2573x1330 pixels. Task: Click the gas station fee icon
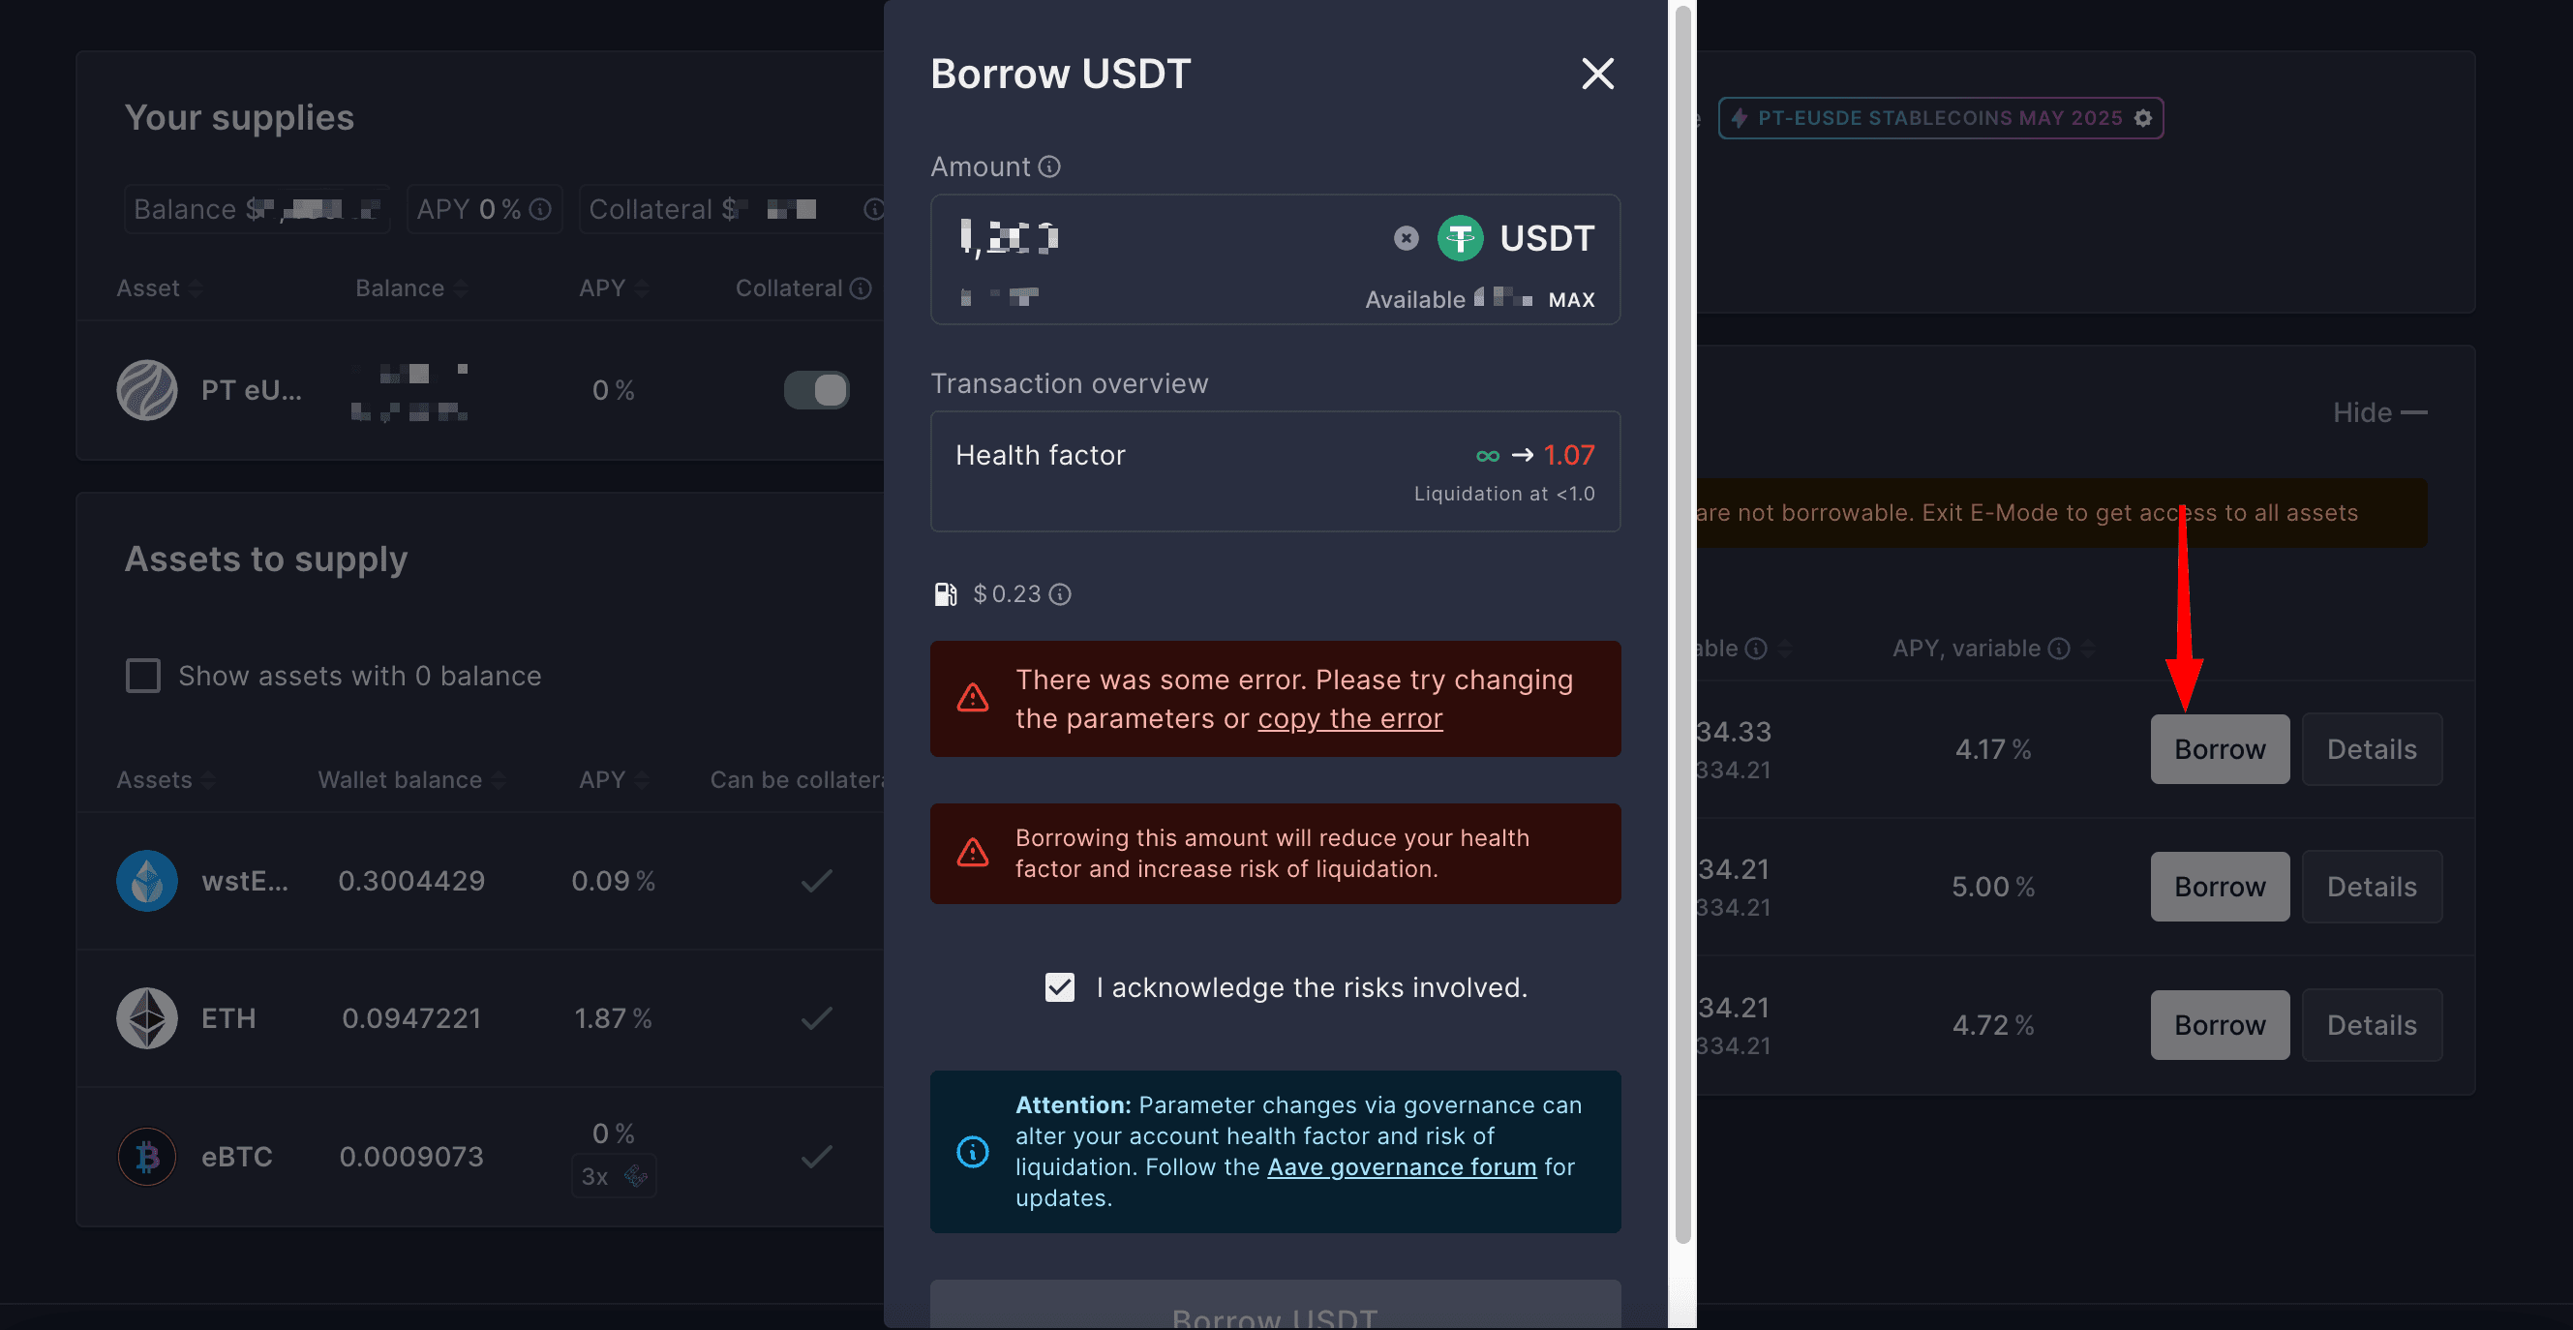[945, 595]
